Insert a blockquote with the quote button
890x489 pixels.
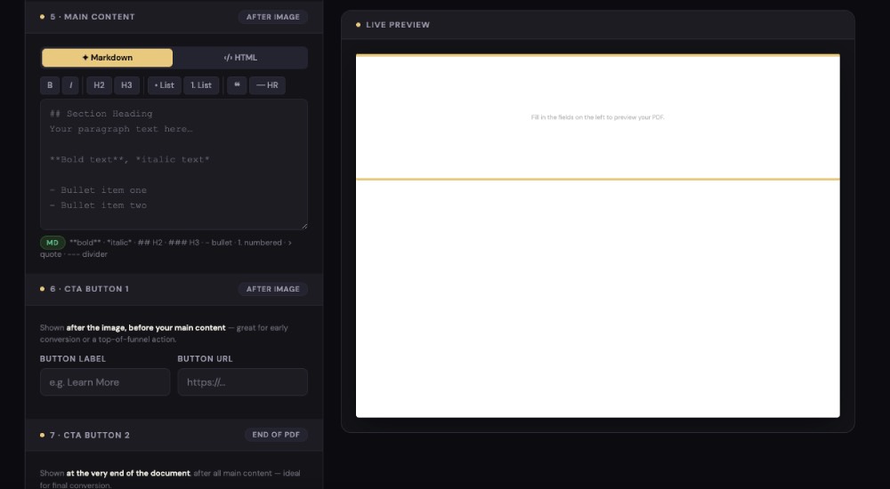(x=237, y=85)
